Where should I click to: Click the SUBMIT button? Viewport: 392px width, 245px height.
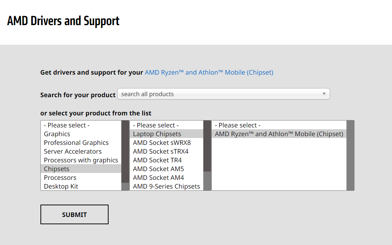click(x=74, y=214)
